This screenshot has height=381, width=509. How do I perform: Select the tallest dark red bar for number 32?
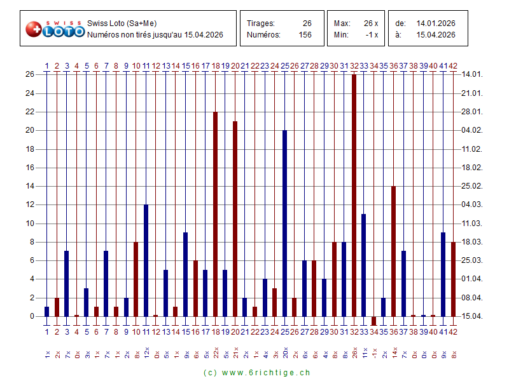pyautogui.click(x=354, y=195)
